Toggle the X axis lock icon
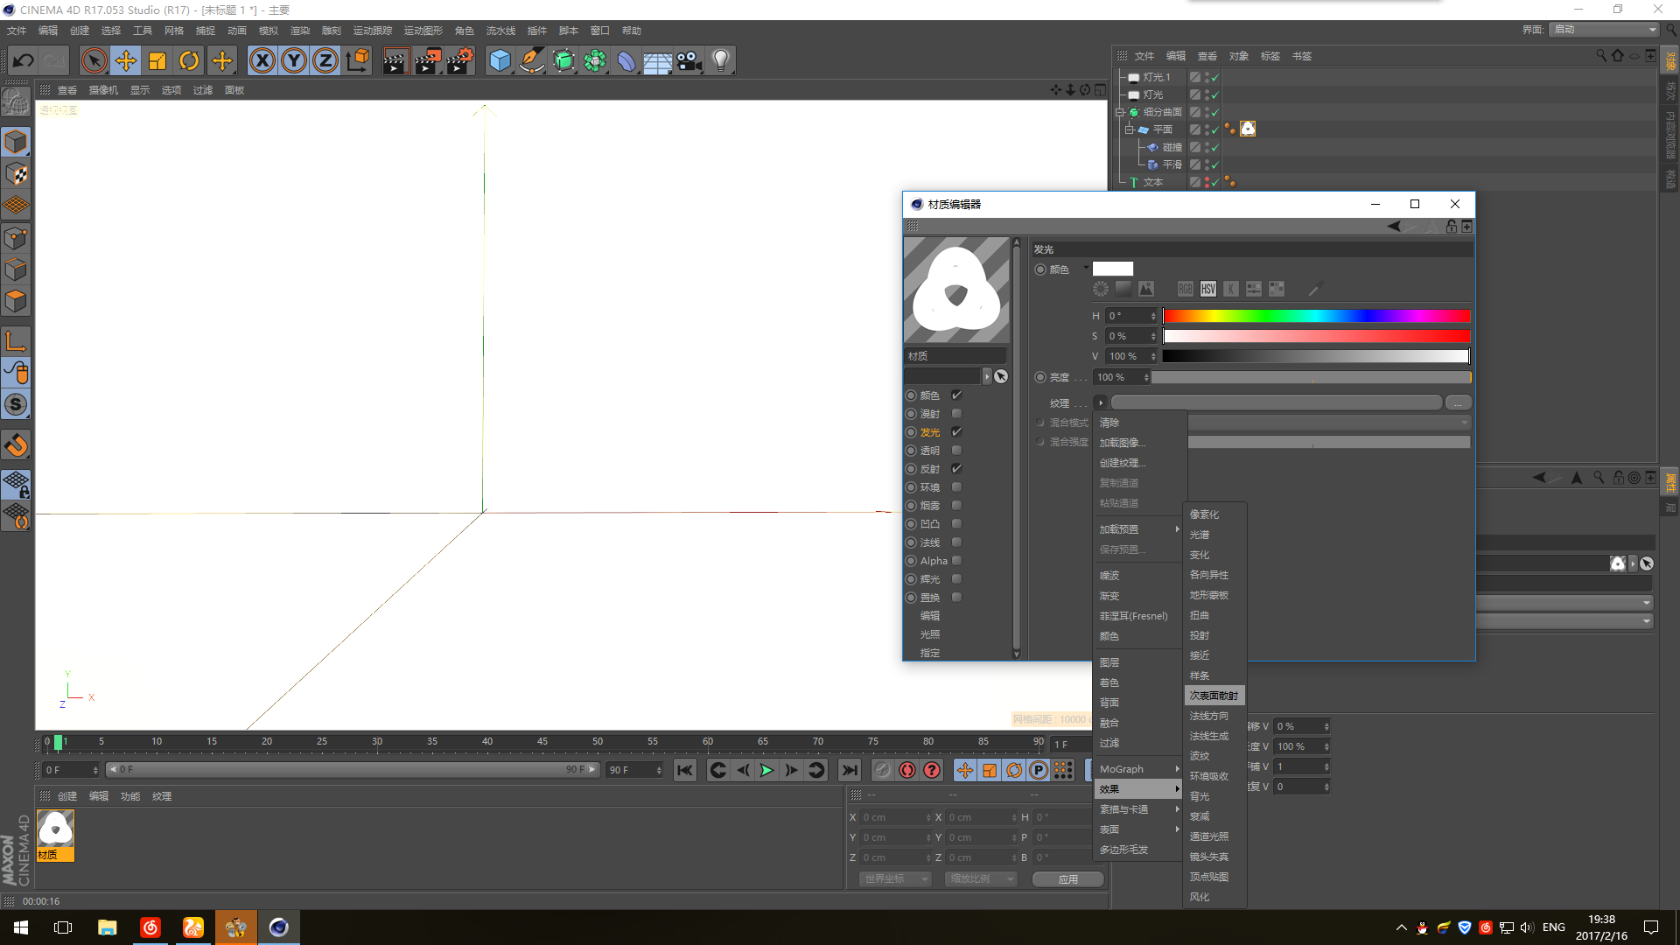 [262, 60]
